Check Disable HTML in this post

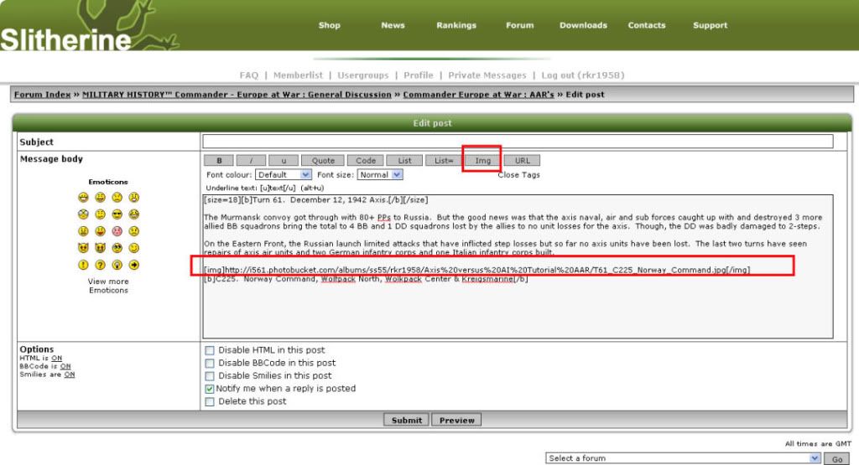coord(210,350)
